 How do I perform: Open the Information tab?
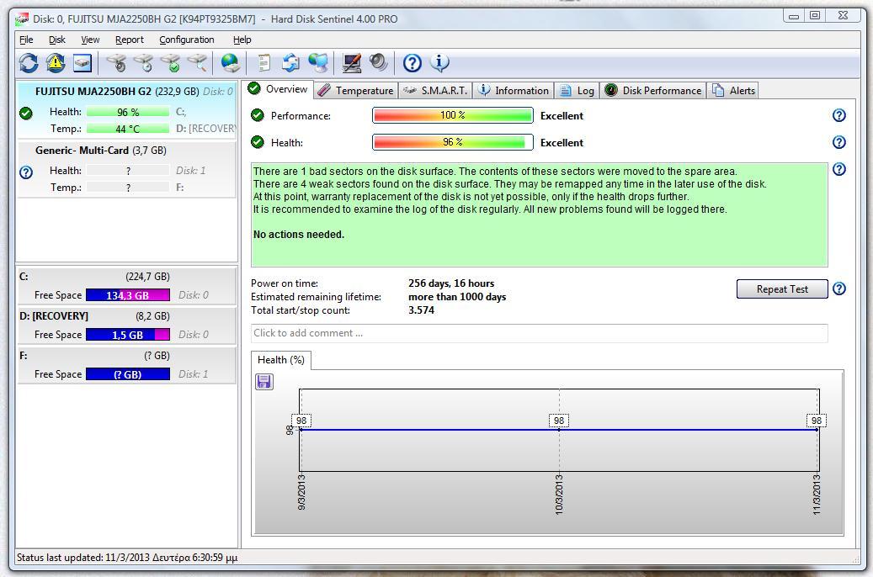[514, 91]
